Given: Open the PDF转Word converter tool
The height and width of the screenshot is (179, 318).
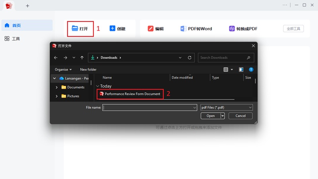Looking at the screenshot, I should pos(196,29).
